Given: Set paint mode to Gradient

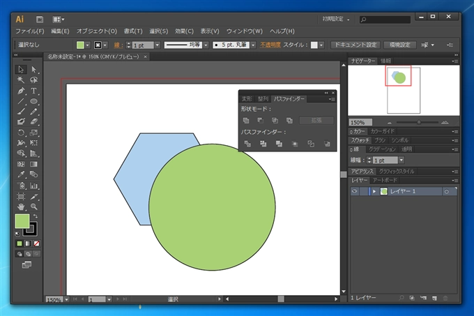Looking at the screenshot, I should click(x=28, y=243).
